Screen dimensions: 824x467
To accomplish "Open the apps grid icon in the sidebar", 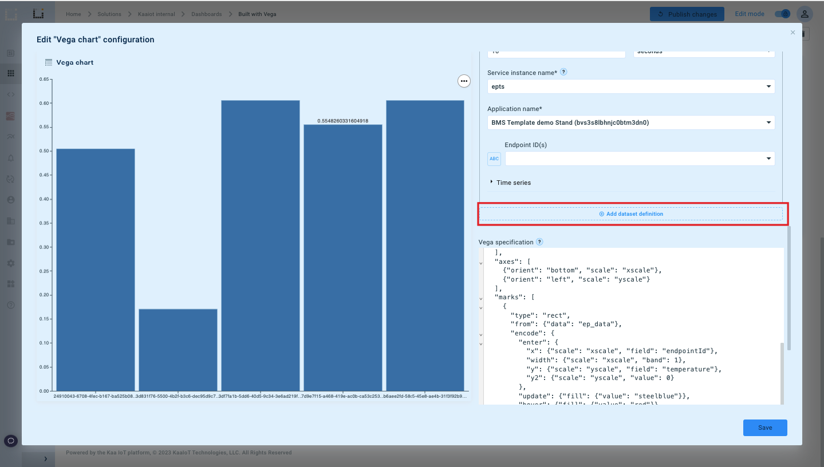I will [10, 73].
